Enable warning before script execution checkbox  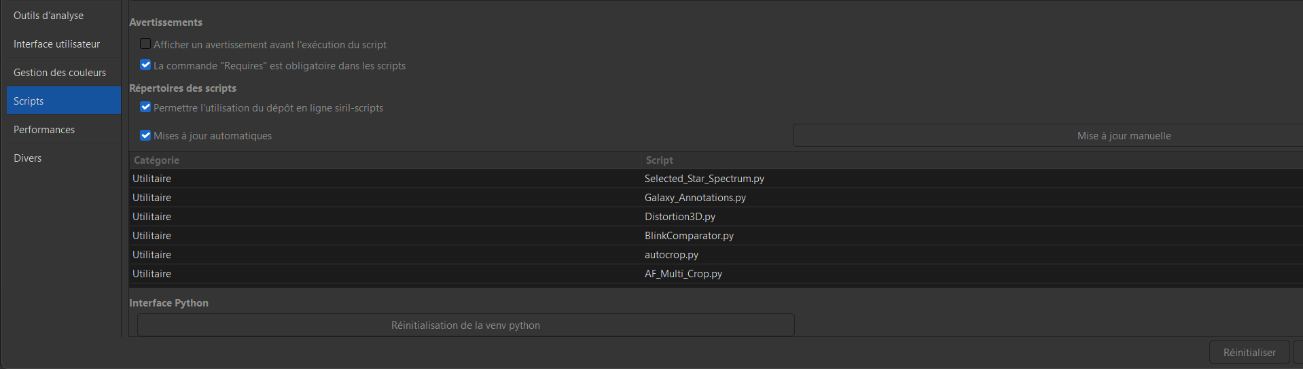(x=145, y=44)
